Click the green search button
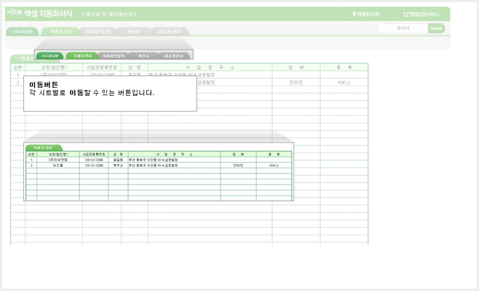This screenshot has width=479, height=291. 437,28
